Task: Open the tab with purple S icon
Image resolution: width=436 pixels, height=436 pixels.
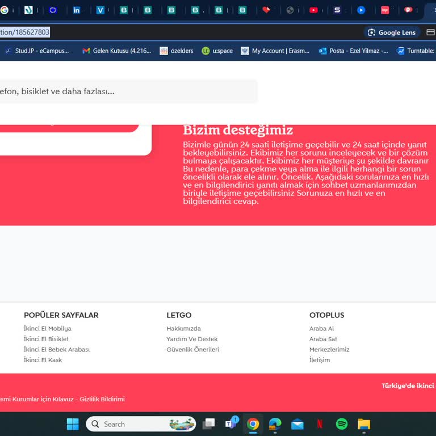Action: click(x=337, y=10)
